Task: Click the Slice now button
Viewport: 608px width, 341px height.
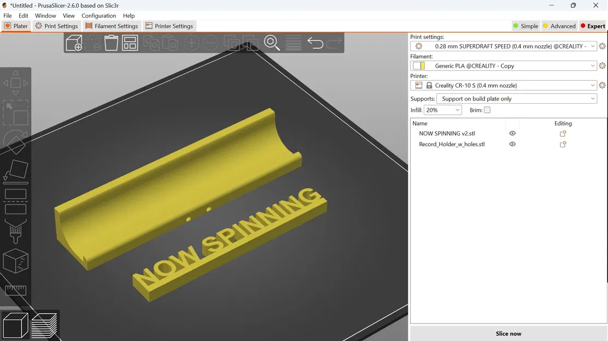Action: [x=508, y=333]
